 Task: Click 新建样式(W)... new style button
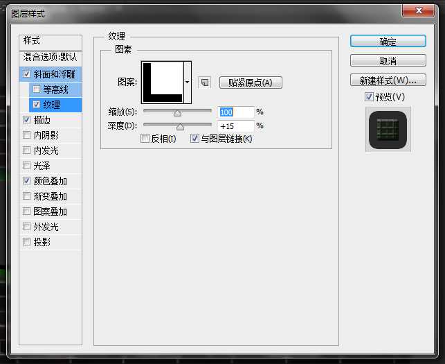tap(388, 80)
